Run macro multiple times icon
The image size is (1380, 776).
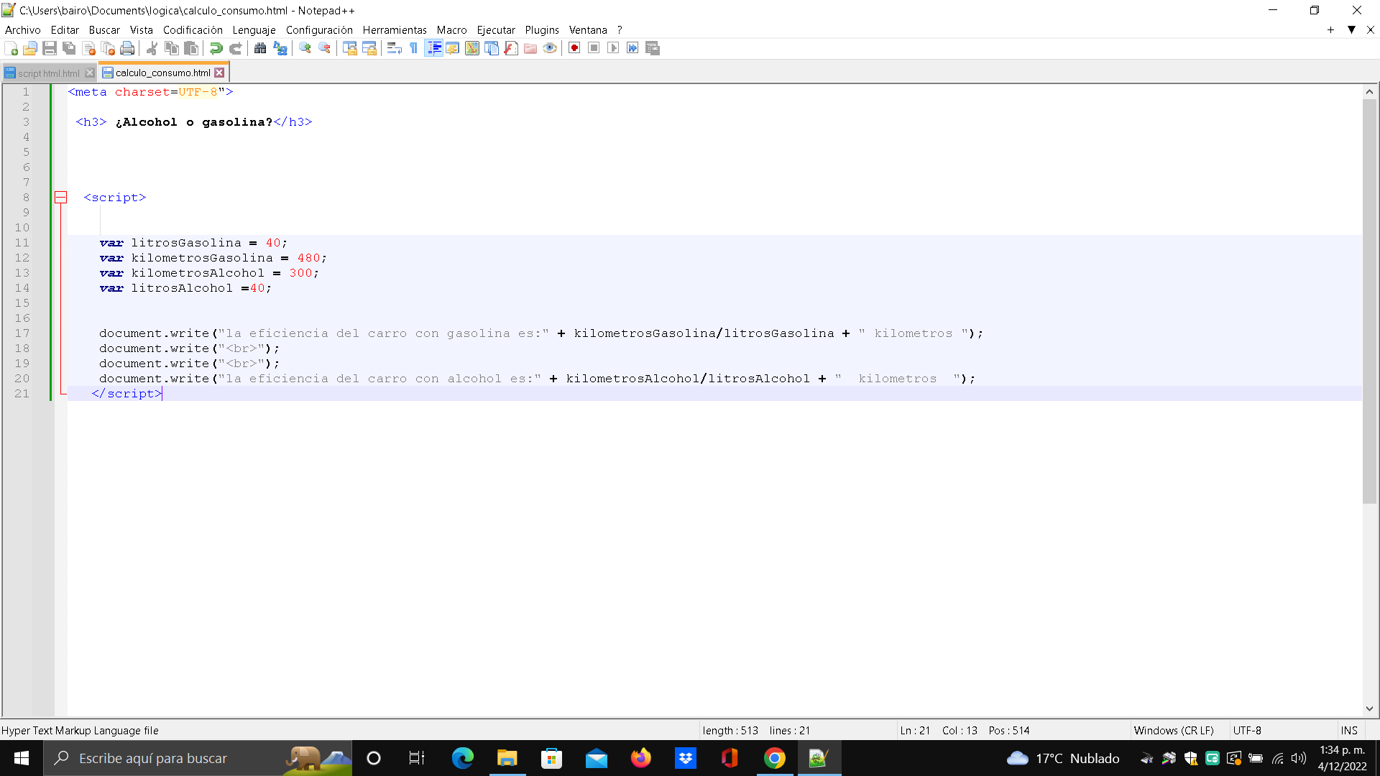pos(632,48)
